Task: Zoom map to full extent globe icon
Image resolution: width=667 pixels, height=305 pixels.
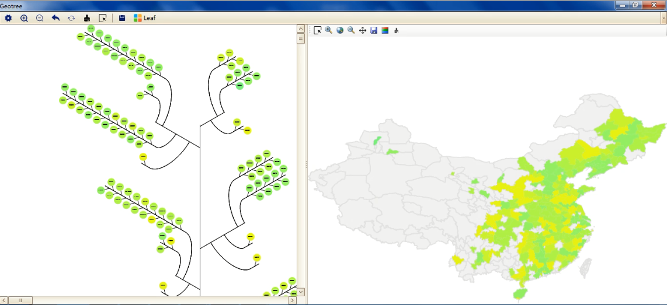Action: (x=340, y=30)
